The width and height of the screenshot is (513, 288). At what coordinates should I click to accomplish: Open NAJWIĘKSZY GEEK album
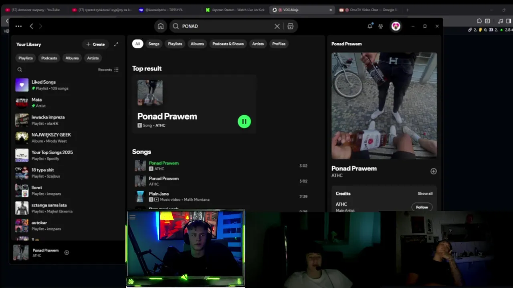pos(67,138)
